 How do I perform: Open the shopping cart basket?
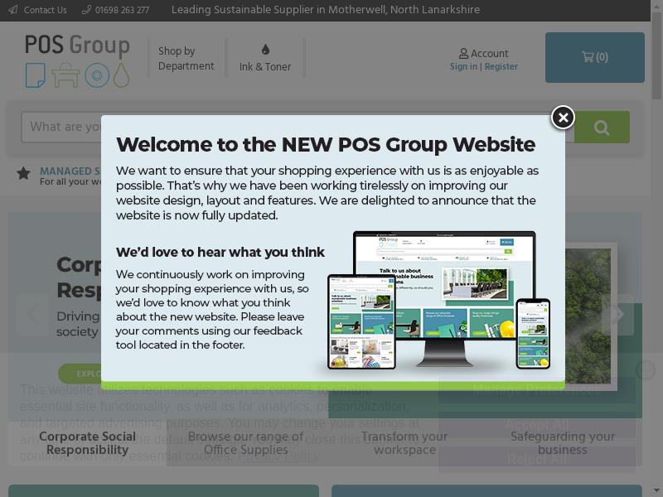pyautogui.click(x=594, y=57)
